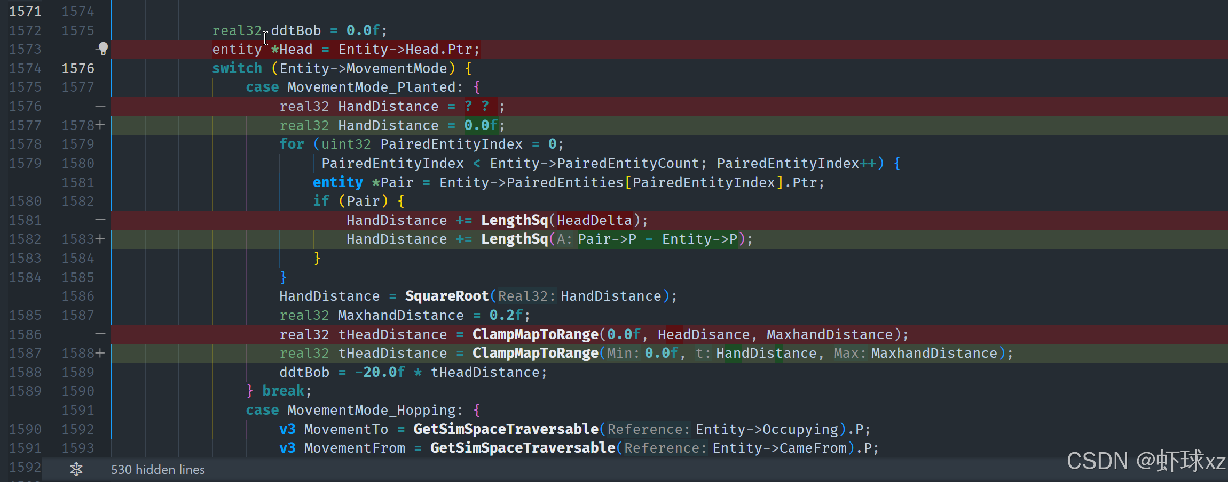Click 'Pair->P' in the added LengthSq line
This screenshot has height=482, width=1228.
click(x=607, y=239)
